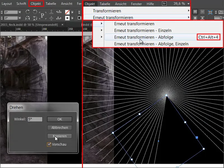Click the stepper right of fill swatch arrow

[x=79, y=12]
